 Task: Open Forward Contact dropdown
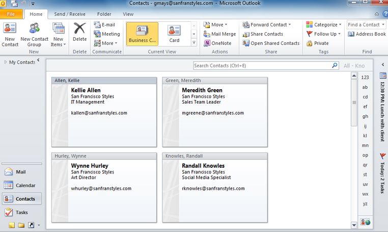(x=267, y=24)
